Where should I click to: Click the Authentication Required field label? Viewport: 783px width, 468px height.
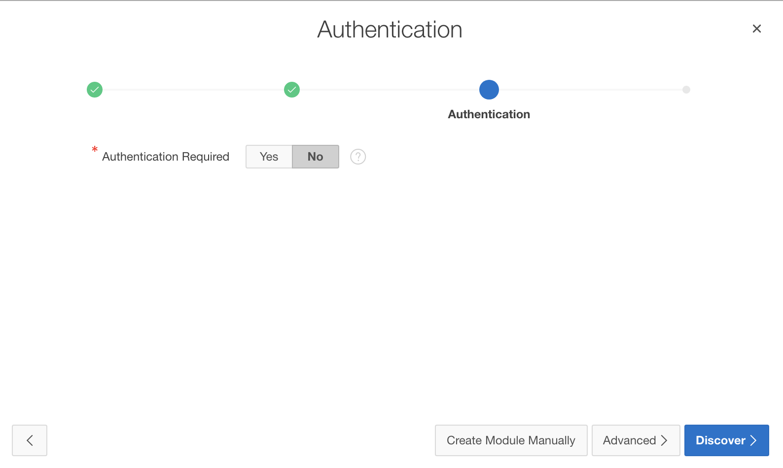point(166,157)
